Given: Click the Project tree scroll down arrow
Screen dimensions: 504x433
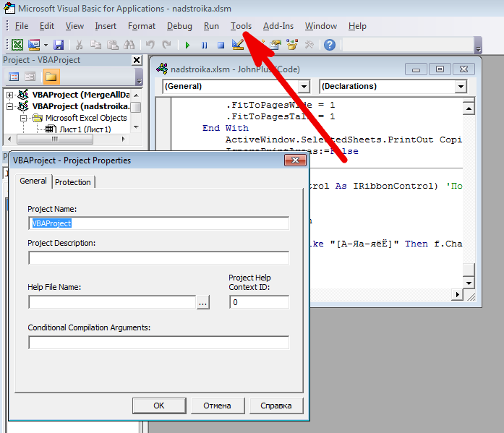Looking at the screenshot, I should tap(136, 127).
